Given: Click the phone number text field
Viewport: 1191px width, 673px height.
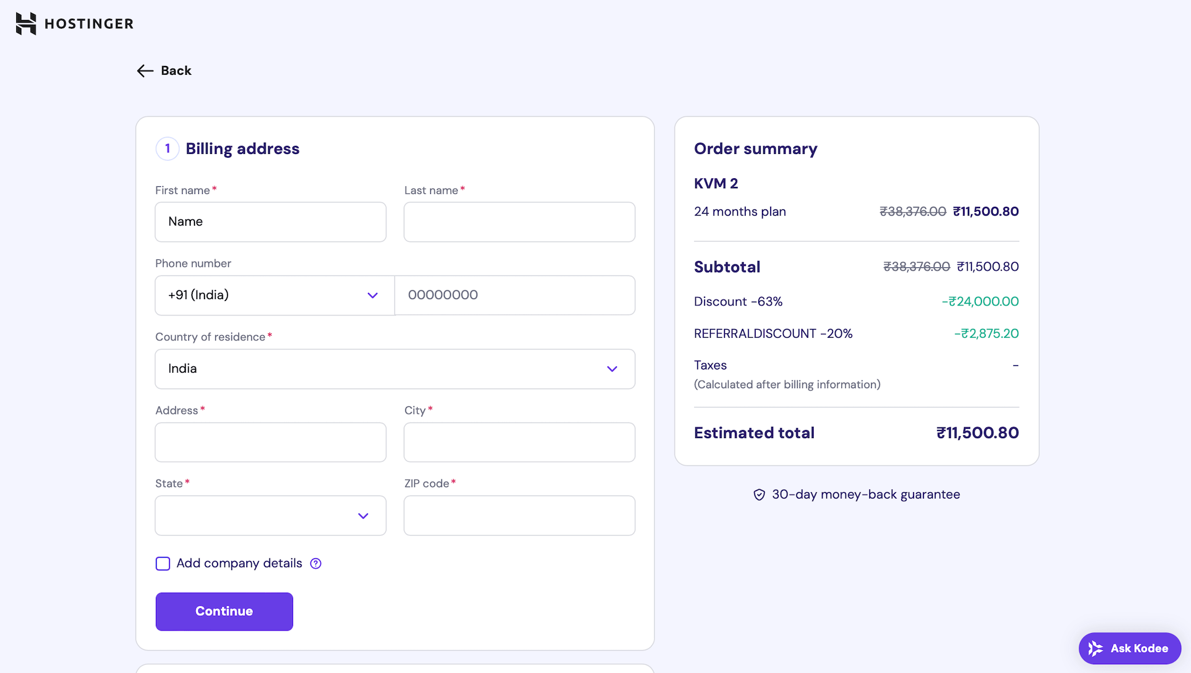Looking at the screenshot, I should [514, 295].
